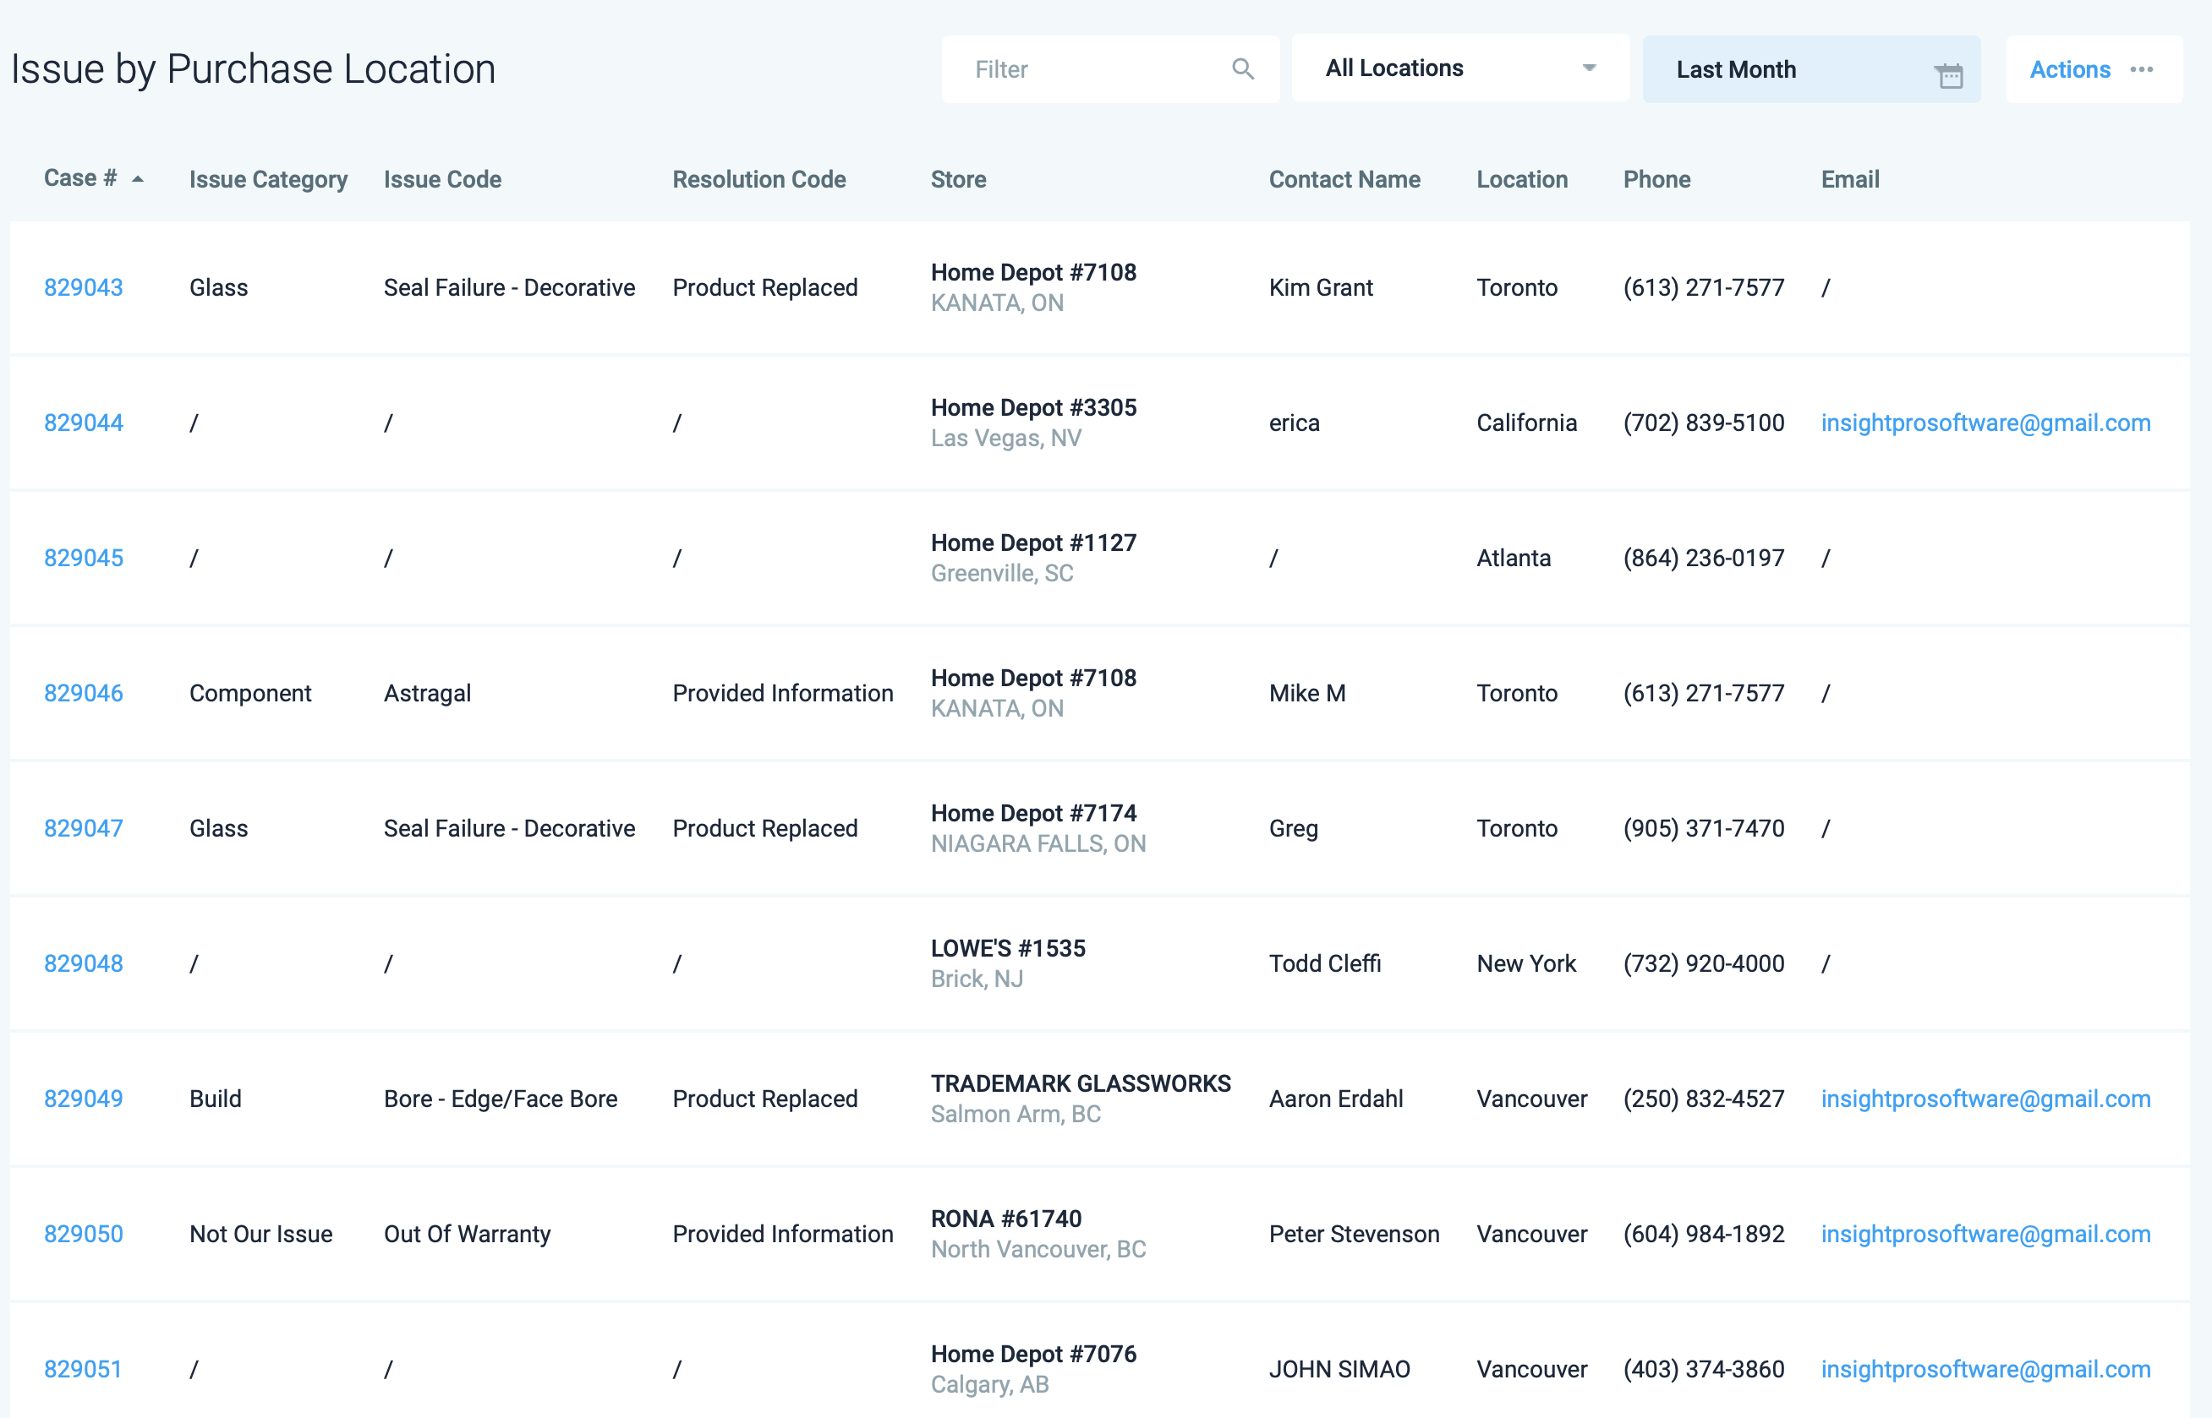Click the Not Our Issue category cell
Image resolution: width=2212 pixels, height=1418 pixels.
tap(260, 1235)
